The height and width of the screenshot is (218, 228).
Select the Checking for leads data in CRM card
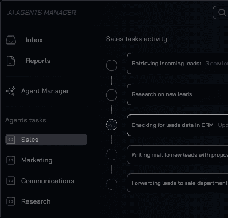point(177,125)
